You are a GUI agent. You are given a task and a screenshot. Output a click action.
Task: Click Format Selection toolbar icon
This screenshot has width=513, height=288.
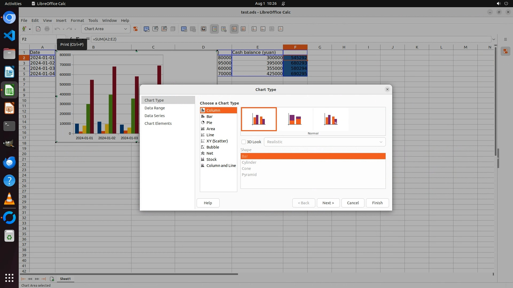click(135, 29)
